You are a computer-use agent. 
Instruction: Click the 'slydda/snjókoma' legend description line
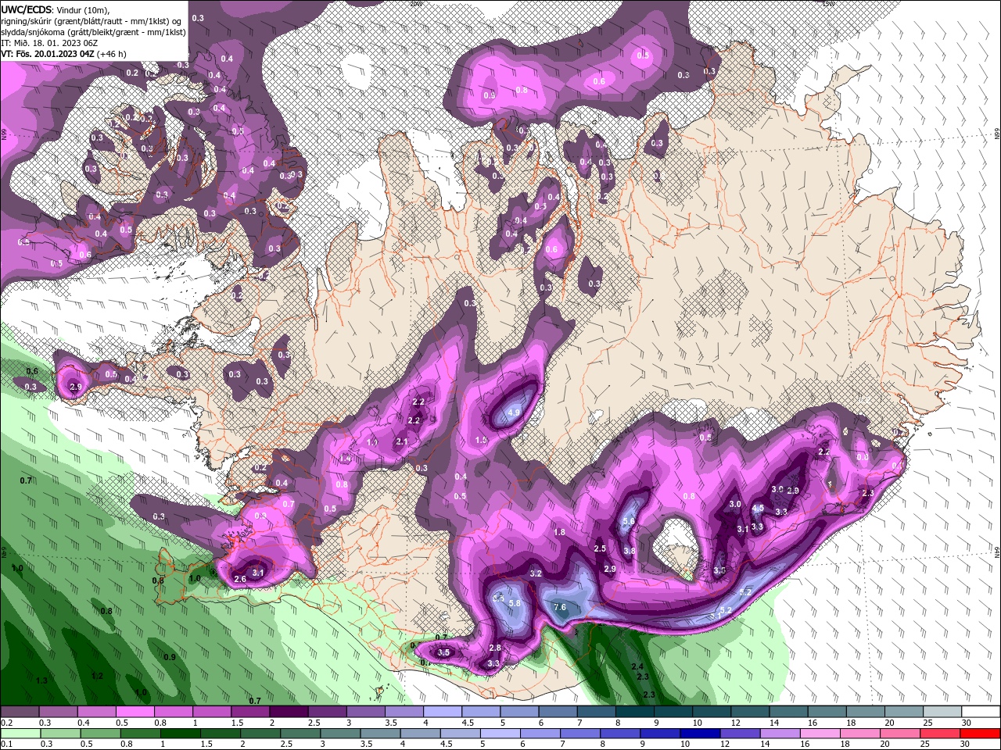point(93,32)
